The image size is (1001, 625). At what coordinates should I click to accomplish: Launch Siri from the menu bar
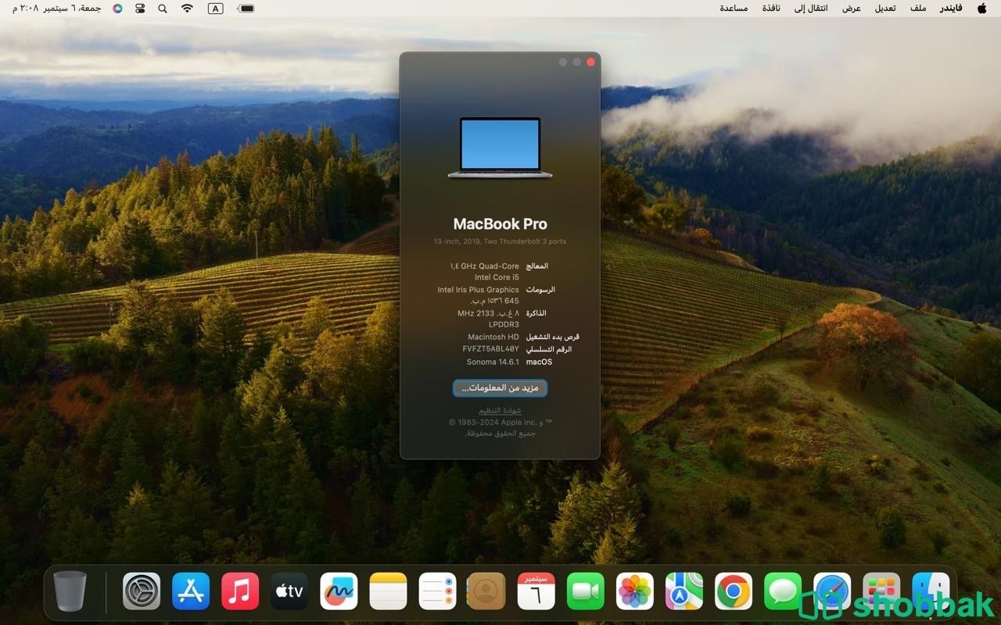click(117, 8)
